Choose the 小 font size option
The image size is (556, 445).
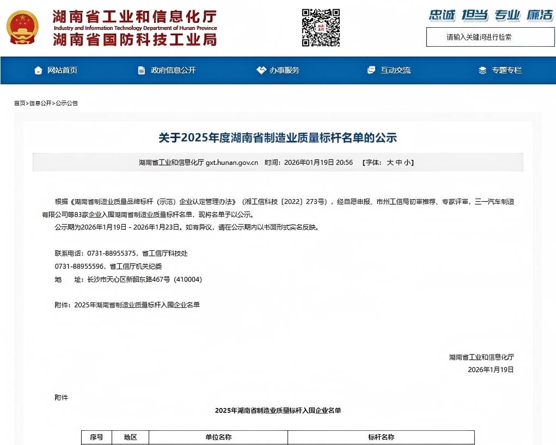(407, 162)
